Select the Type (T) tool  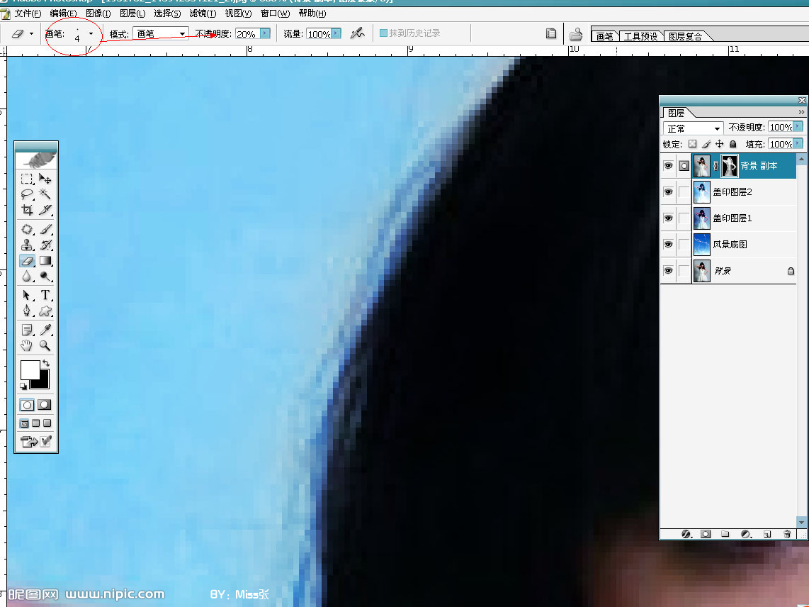coord(45,295)
